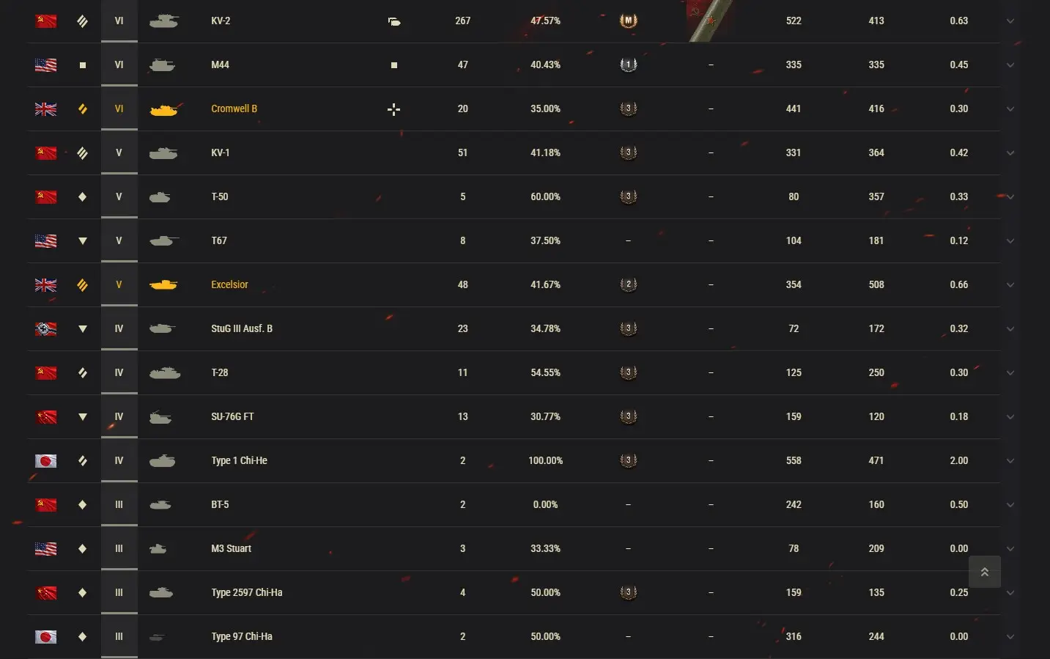
Task: Click the Mastery badge in KV-2 row
Action: [x=628, y=21]
